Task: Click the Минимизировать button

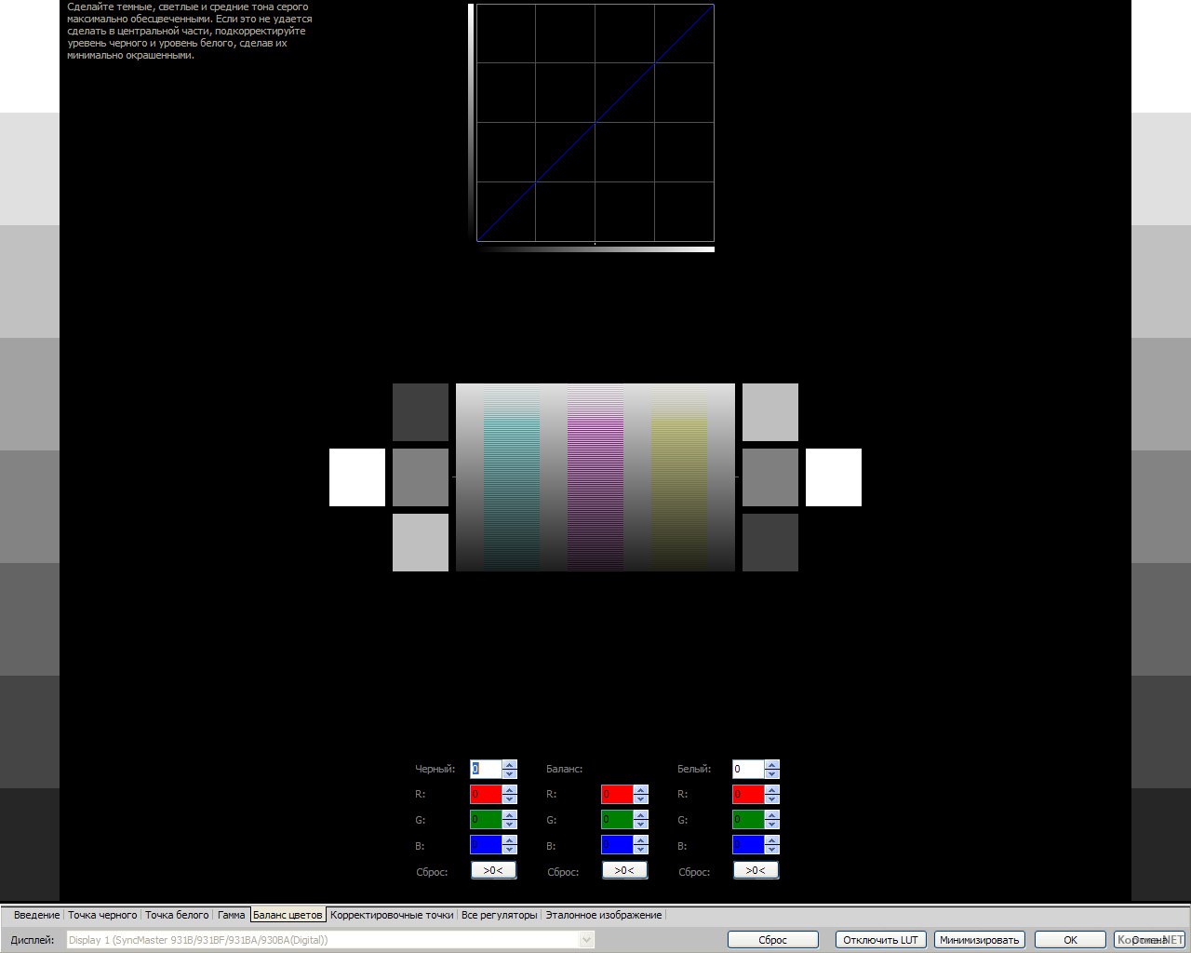Action: coord(979,940)
